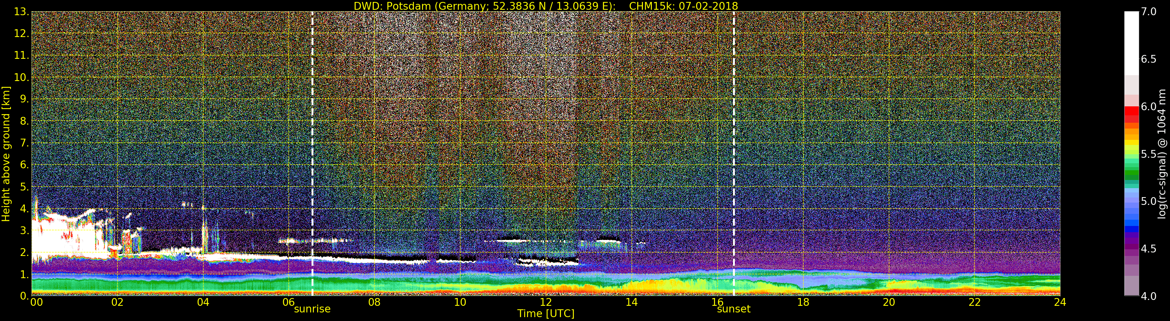Click the '9.' height tick label
Screen dimensions: 1170x321
click(x=25, y=99)
